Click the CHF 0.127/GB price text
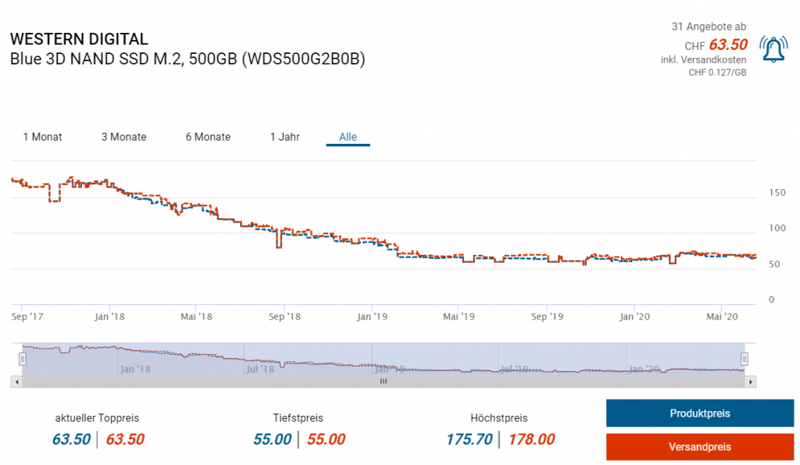The height and width of the screenshot is (465, 800). (717, 73)
